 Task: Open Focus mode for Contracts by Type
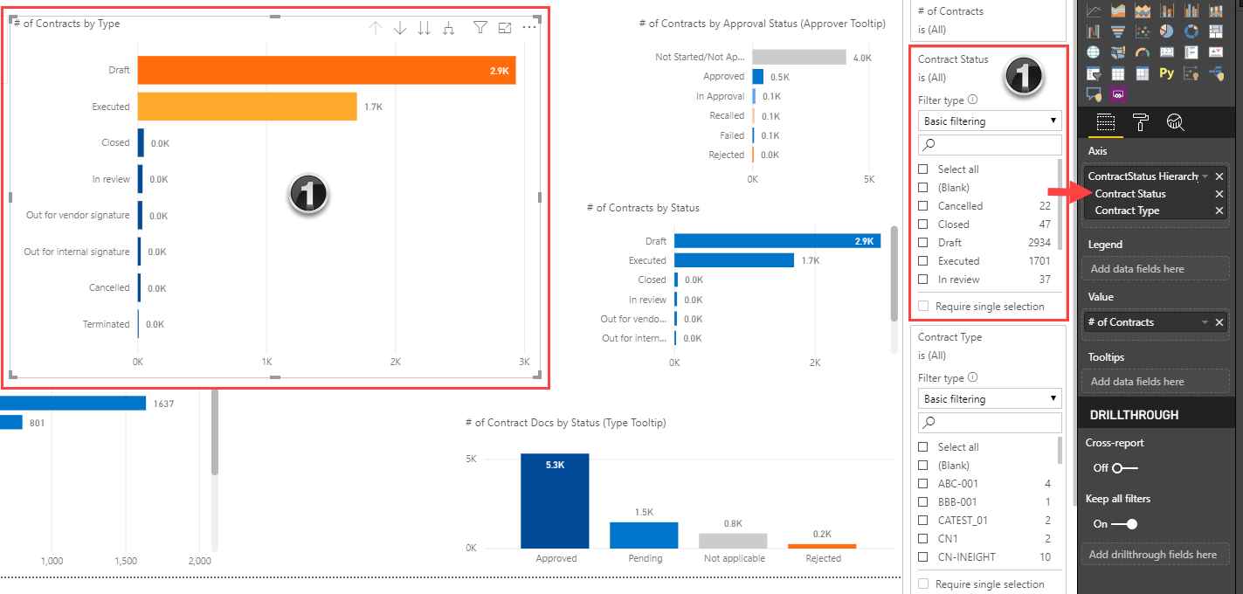(x=505, y=28)
